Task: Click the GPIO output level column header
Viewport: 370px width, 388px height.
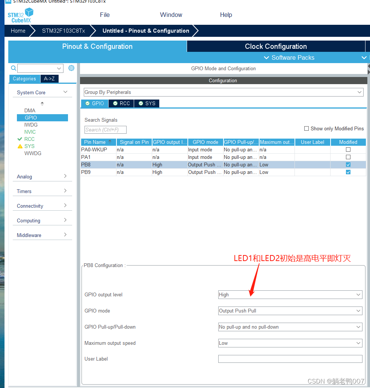Action: click(x=170, y=142)
